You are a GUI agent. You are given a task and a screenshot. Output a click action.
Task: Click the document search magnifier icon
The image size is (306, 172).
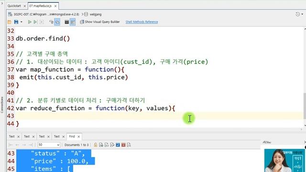click(x=129, y=145)
